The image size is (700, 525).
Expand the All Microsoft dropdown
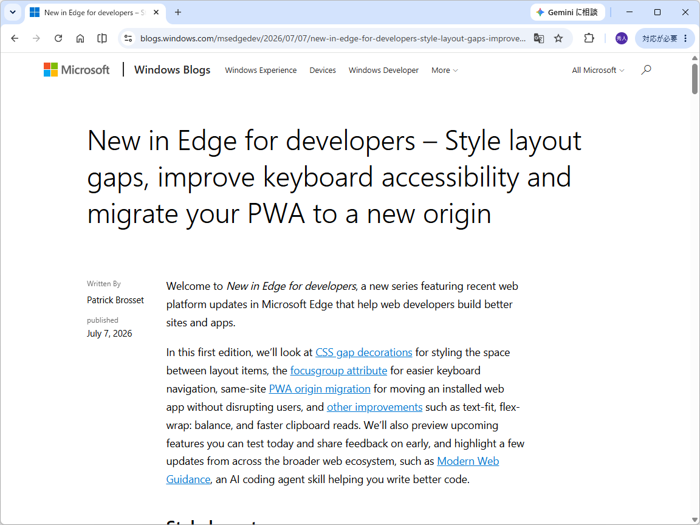pos(598,70)
